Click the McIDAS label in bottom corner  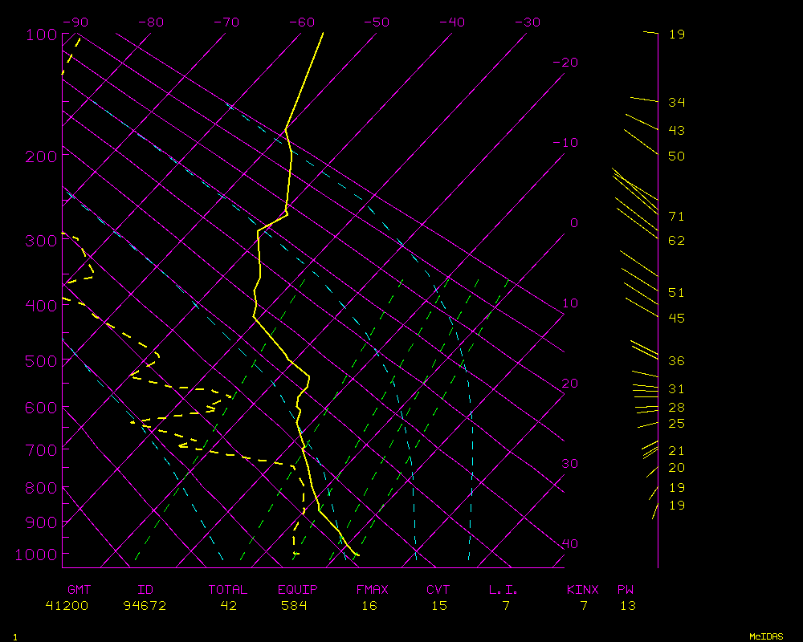(766, 636)
